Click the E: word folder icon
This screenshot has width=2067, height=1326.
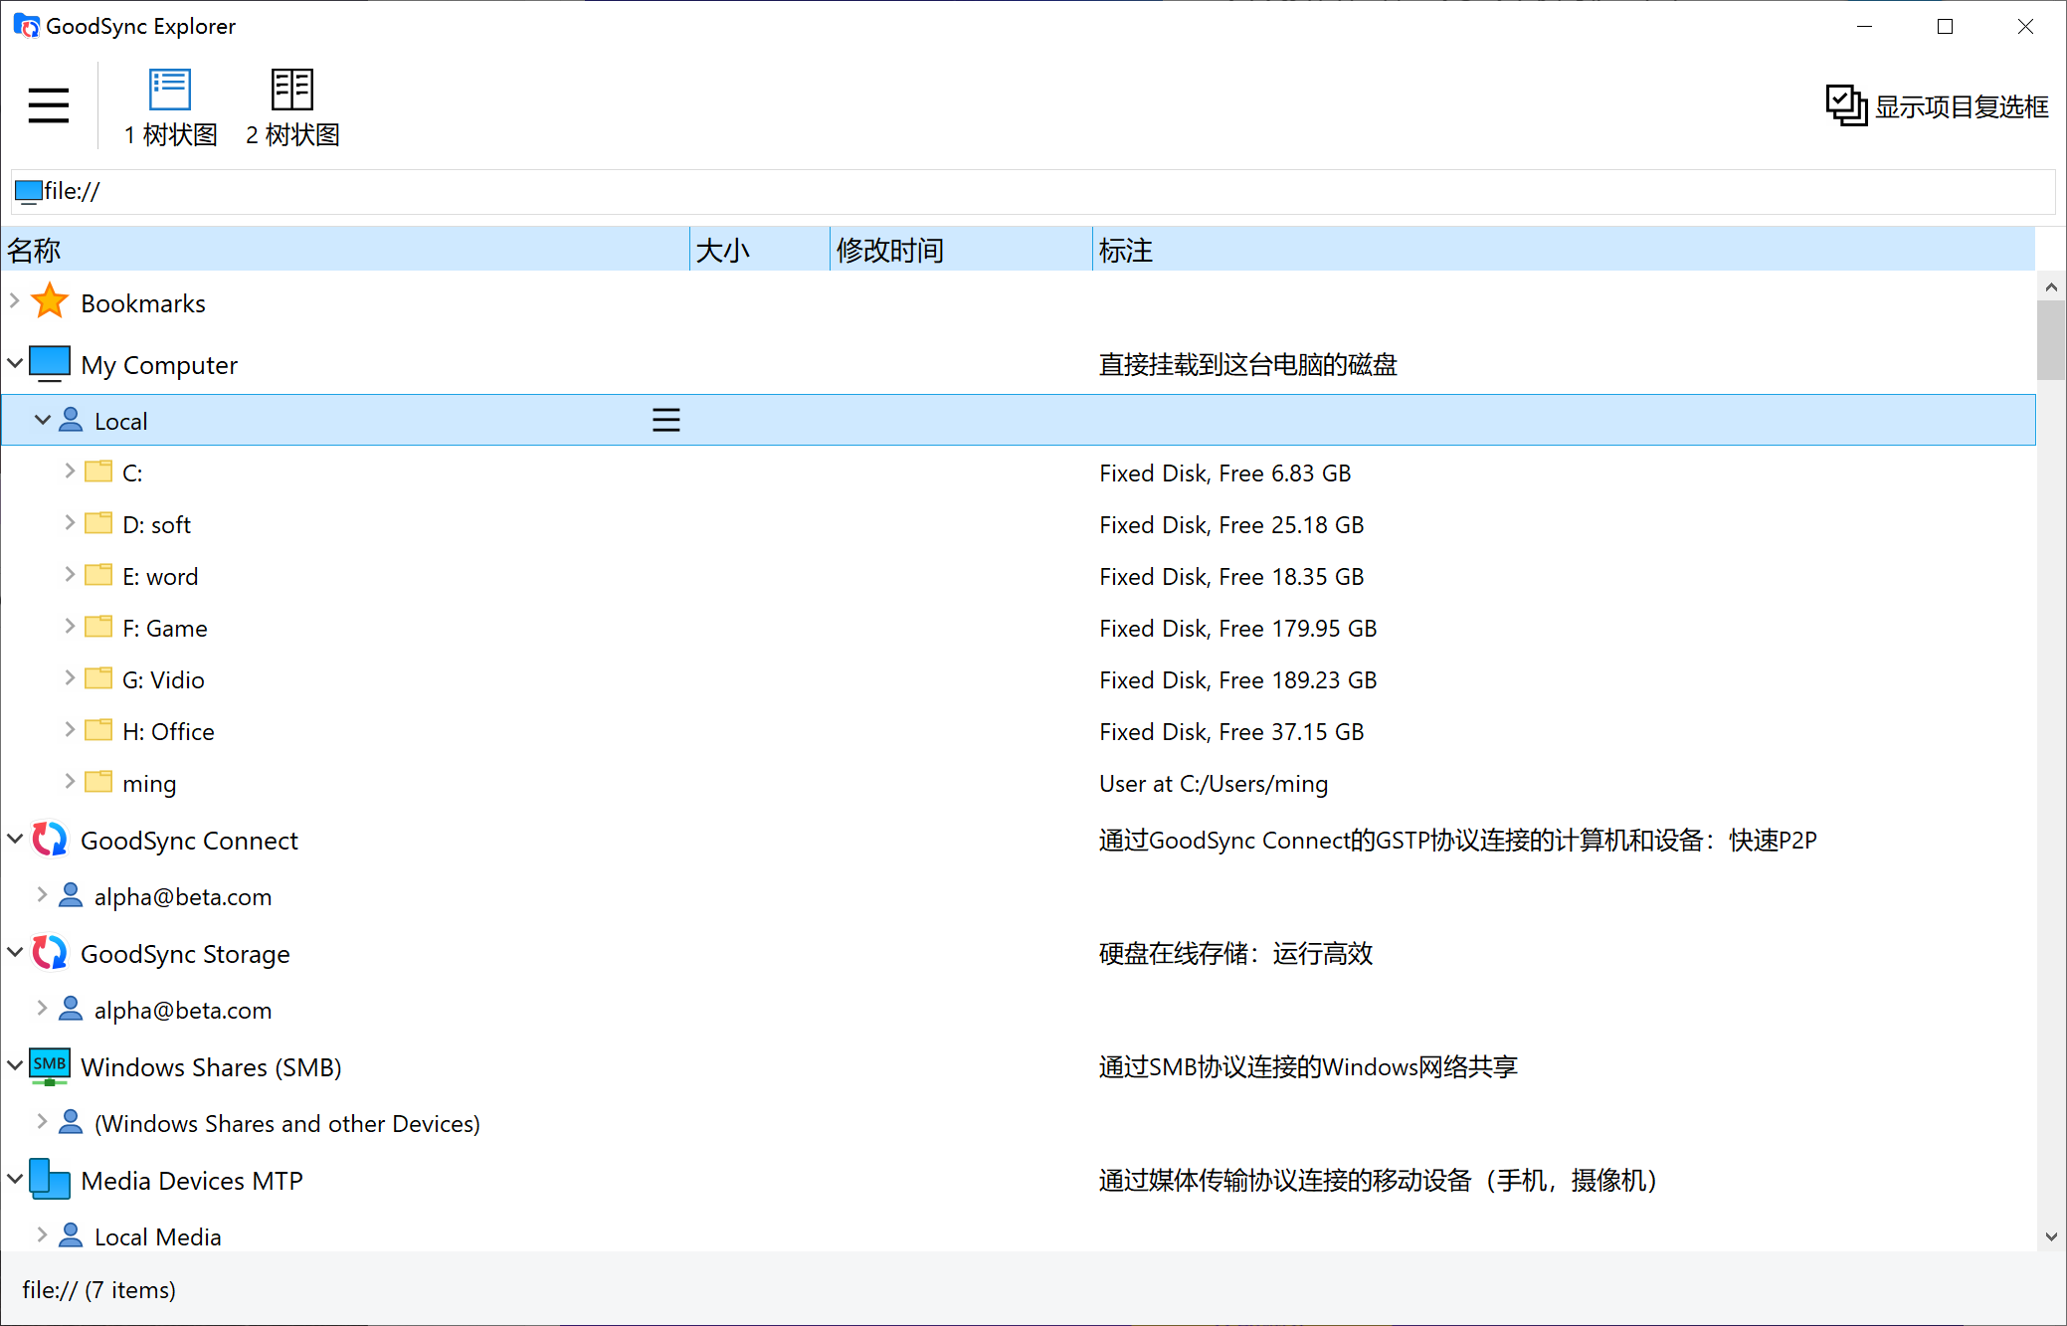pos(98,575)
